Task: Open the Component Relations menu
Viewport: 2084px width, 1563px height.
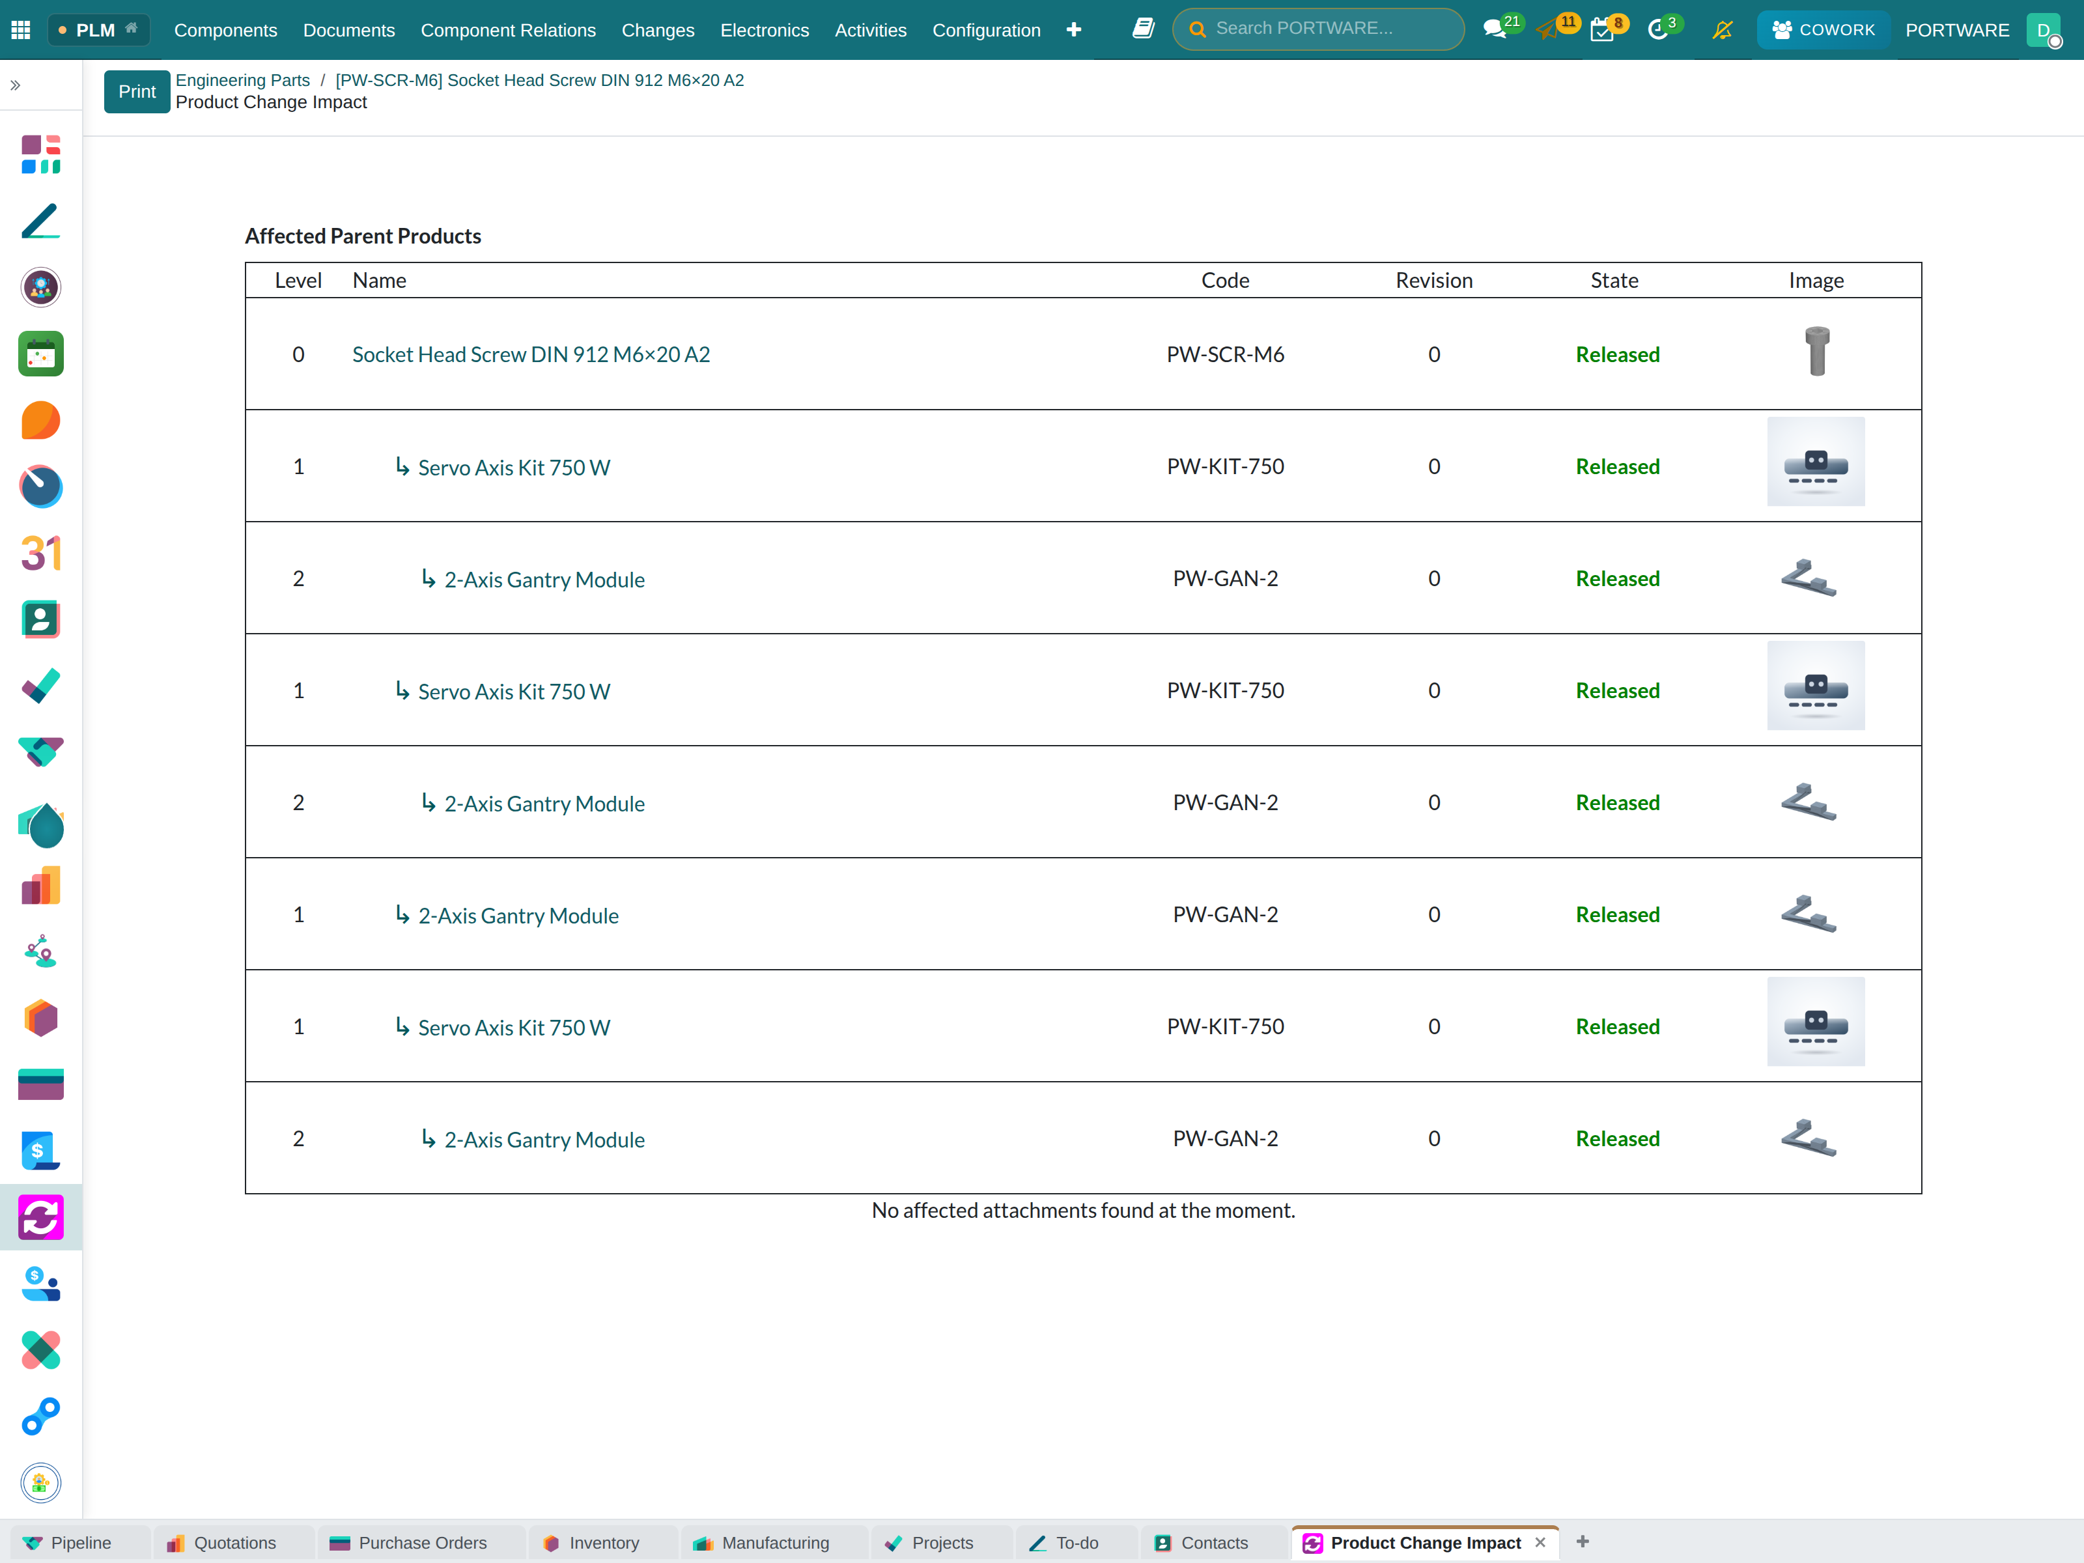Action: tap(508, 30)
